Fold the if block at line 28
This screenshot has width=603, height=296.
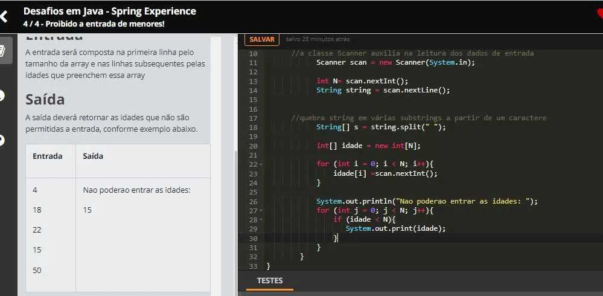pyautogui.click(x=261, y=220)
